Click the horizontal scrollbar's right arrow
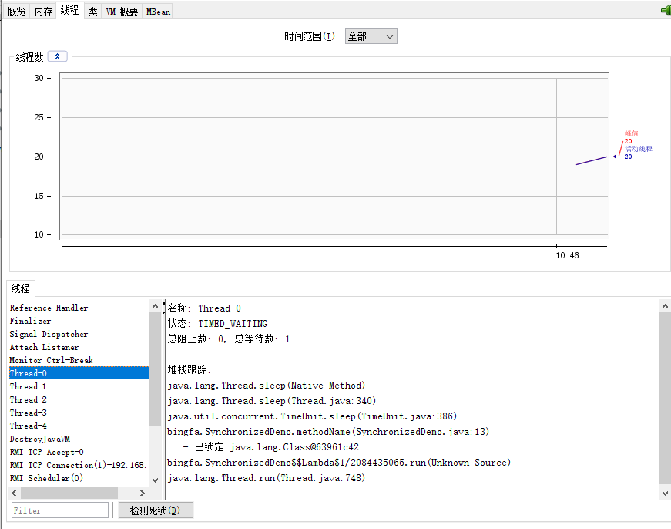671x529 pixels. [141, 492]
